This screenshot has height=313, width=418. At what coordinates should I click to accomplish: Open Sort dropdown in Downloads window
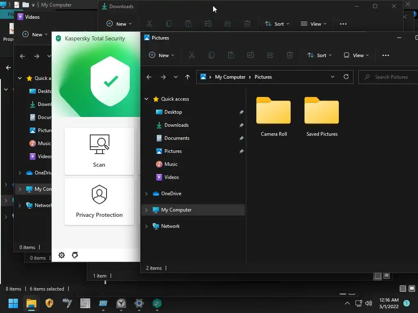(x=277, y=24)
